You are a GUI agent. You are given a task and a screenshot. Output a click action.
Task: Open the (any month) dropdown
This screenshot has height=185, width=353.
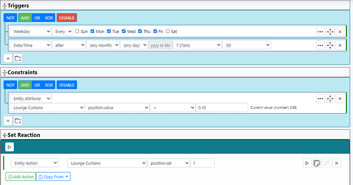click(103, 45)
